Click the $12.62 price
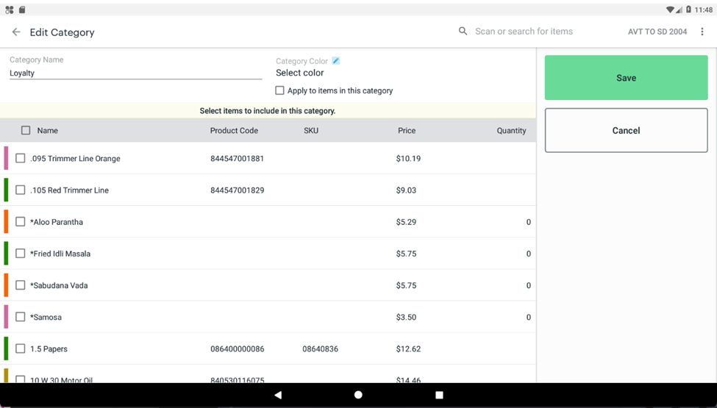This screenshot has height=408, width=717. pos(408,349)
